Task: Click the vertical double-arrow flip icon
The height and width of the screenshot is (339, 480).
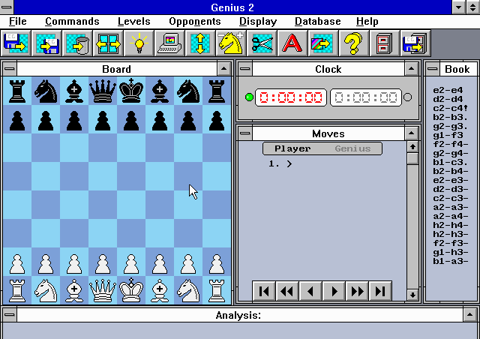Action: point(200,44)
